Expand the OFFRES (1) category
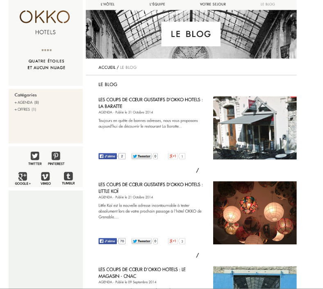This screenshot has height=289, width=323. point(25,109)
